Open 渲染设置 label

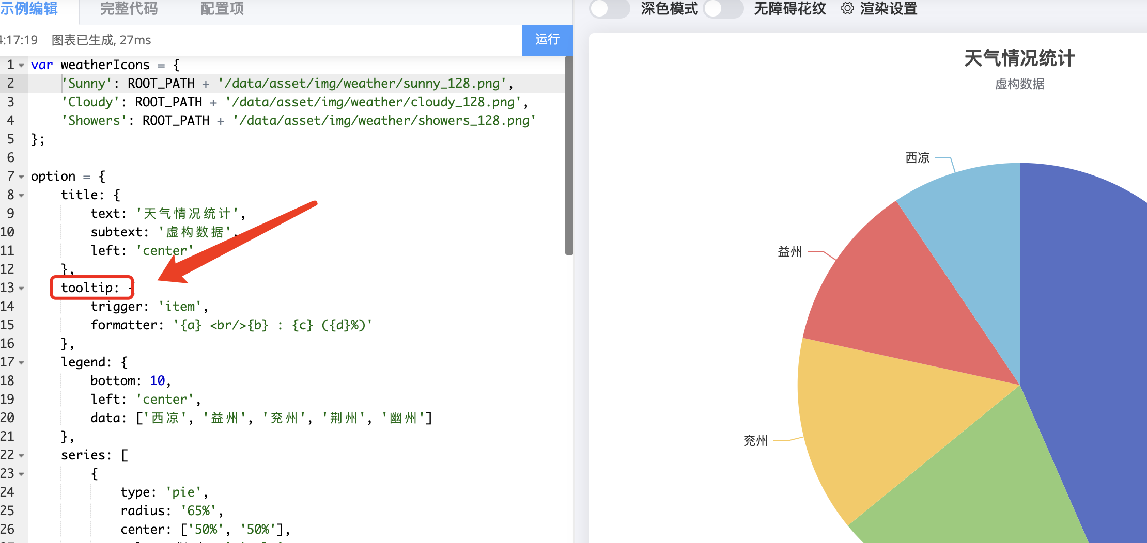coord(889,9)
